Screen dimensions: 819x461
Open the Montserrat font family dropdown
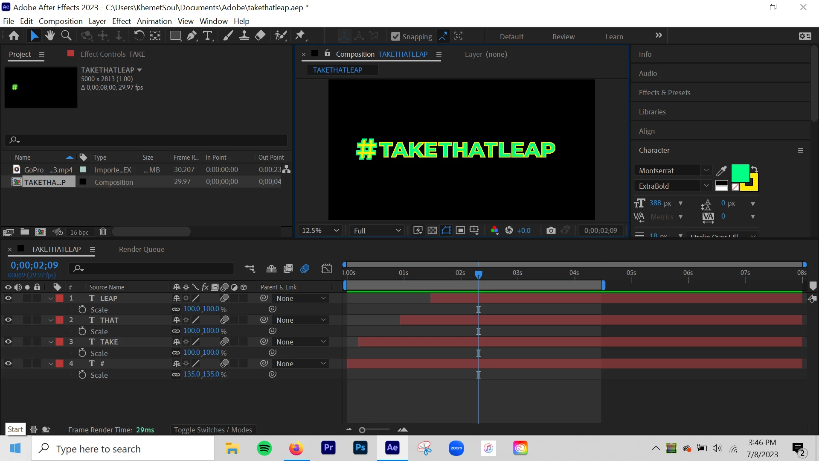click(706, 170)
